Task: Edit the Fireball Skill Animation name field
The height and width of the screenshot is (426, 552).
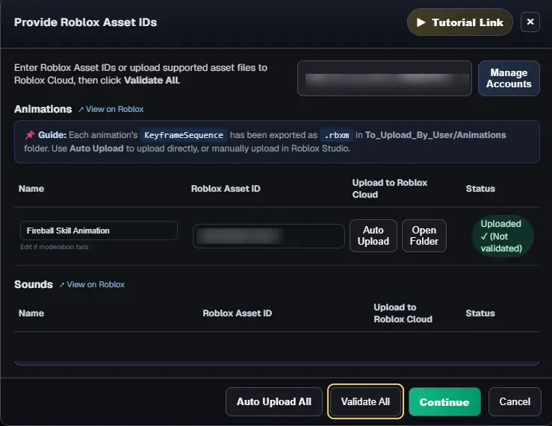Action: (x=99, y=231)
